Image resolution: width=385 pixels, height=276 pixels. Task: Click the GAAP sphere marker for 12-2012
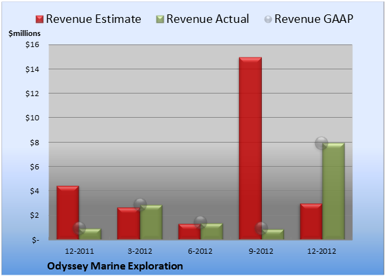coord(321,143)
